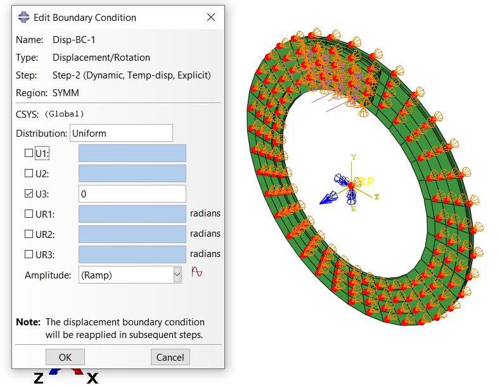This screenshot has height=388, width=500.
Task: Open the create amplitude curve icon
Action: (197, 273)
